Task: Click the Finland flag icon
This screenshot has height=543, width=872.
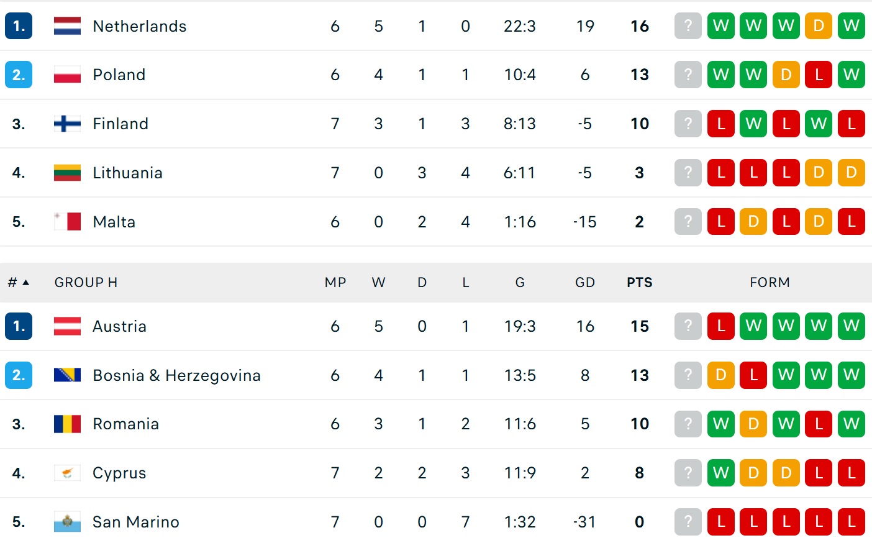Action: point(67,124)
